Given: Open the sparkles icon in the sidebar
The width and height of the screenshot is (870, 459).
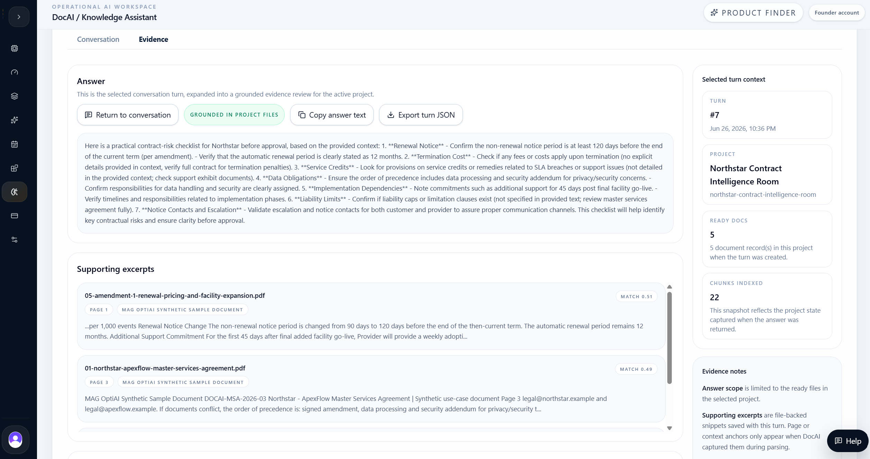Looking at the screenshot, I should [x=15, y=120].
